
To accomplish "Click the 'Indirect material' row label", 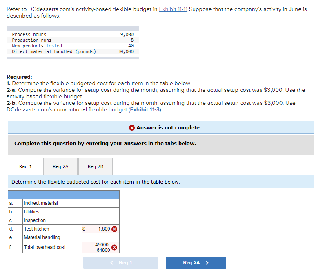I will tap(41, 203).
